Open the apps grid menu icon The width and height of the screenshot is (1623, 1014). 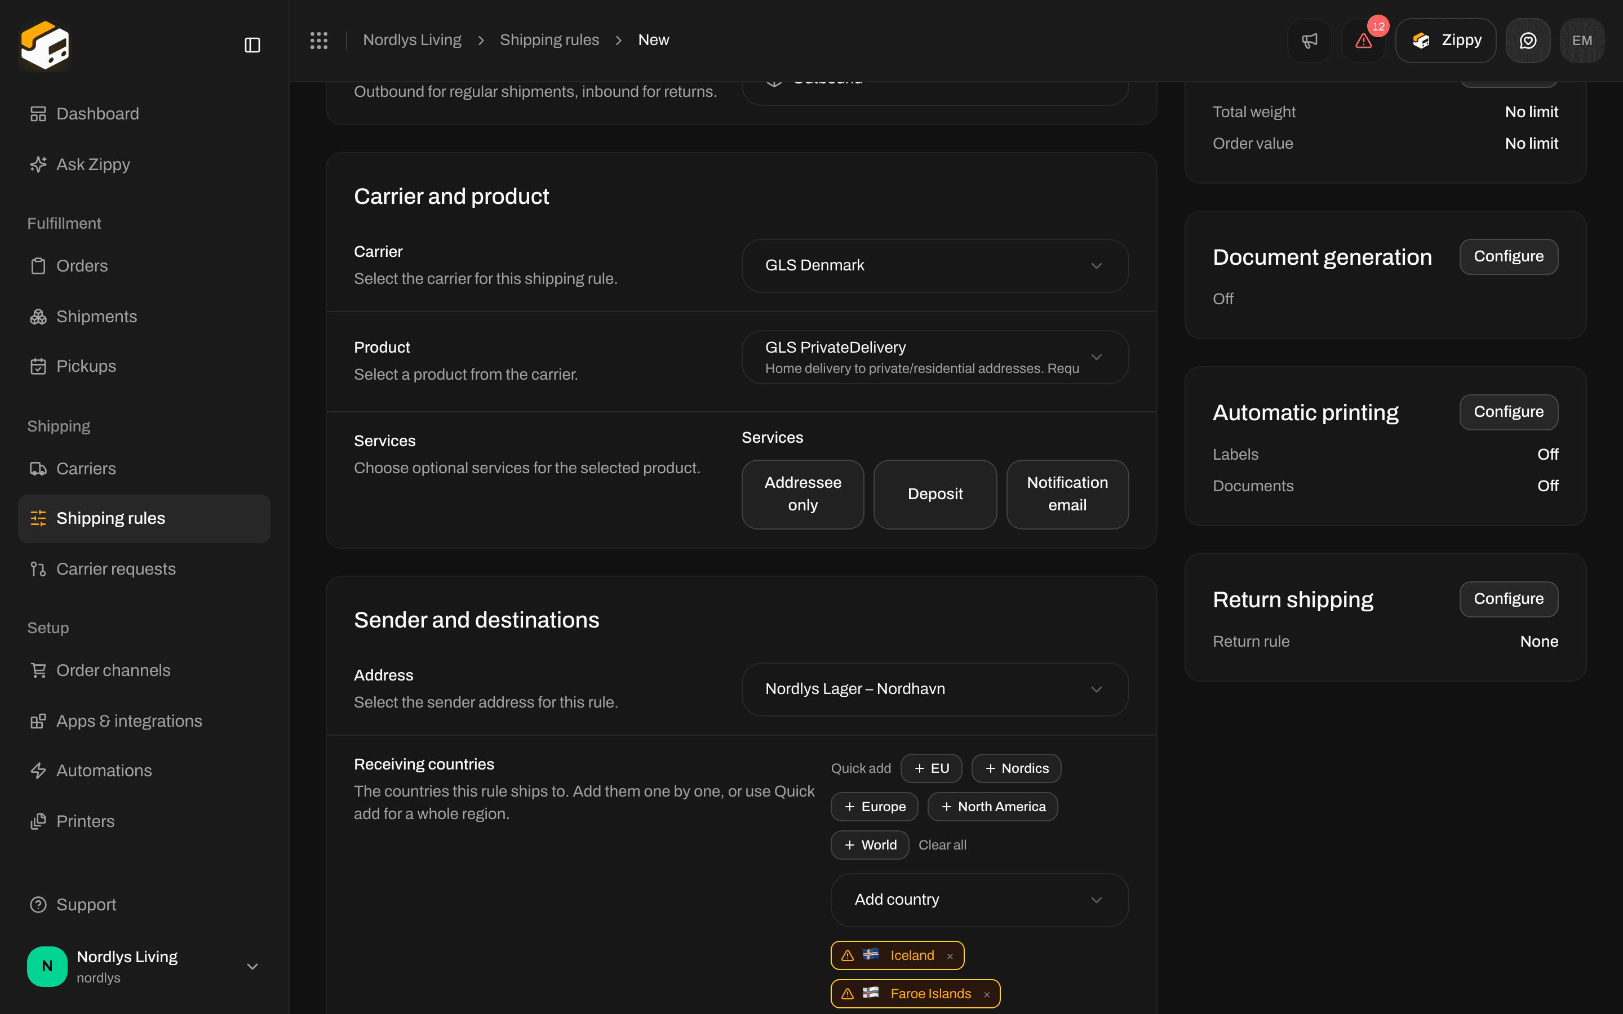[318, 40]
